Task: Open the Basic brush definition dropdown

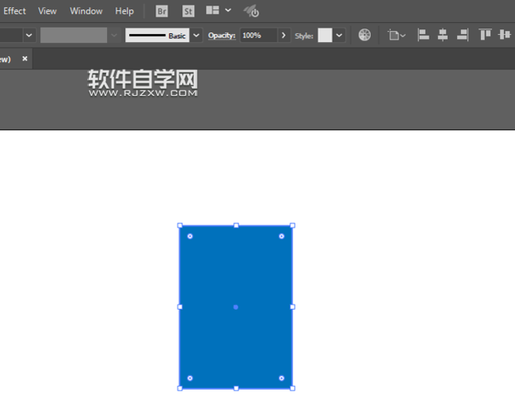Action: coord(196,35)
